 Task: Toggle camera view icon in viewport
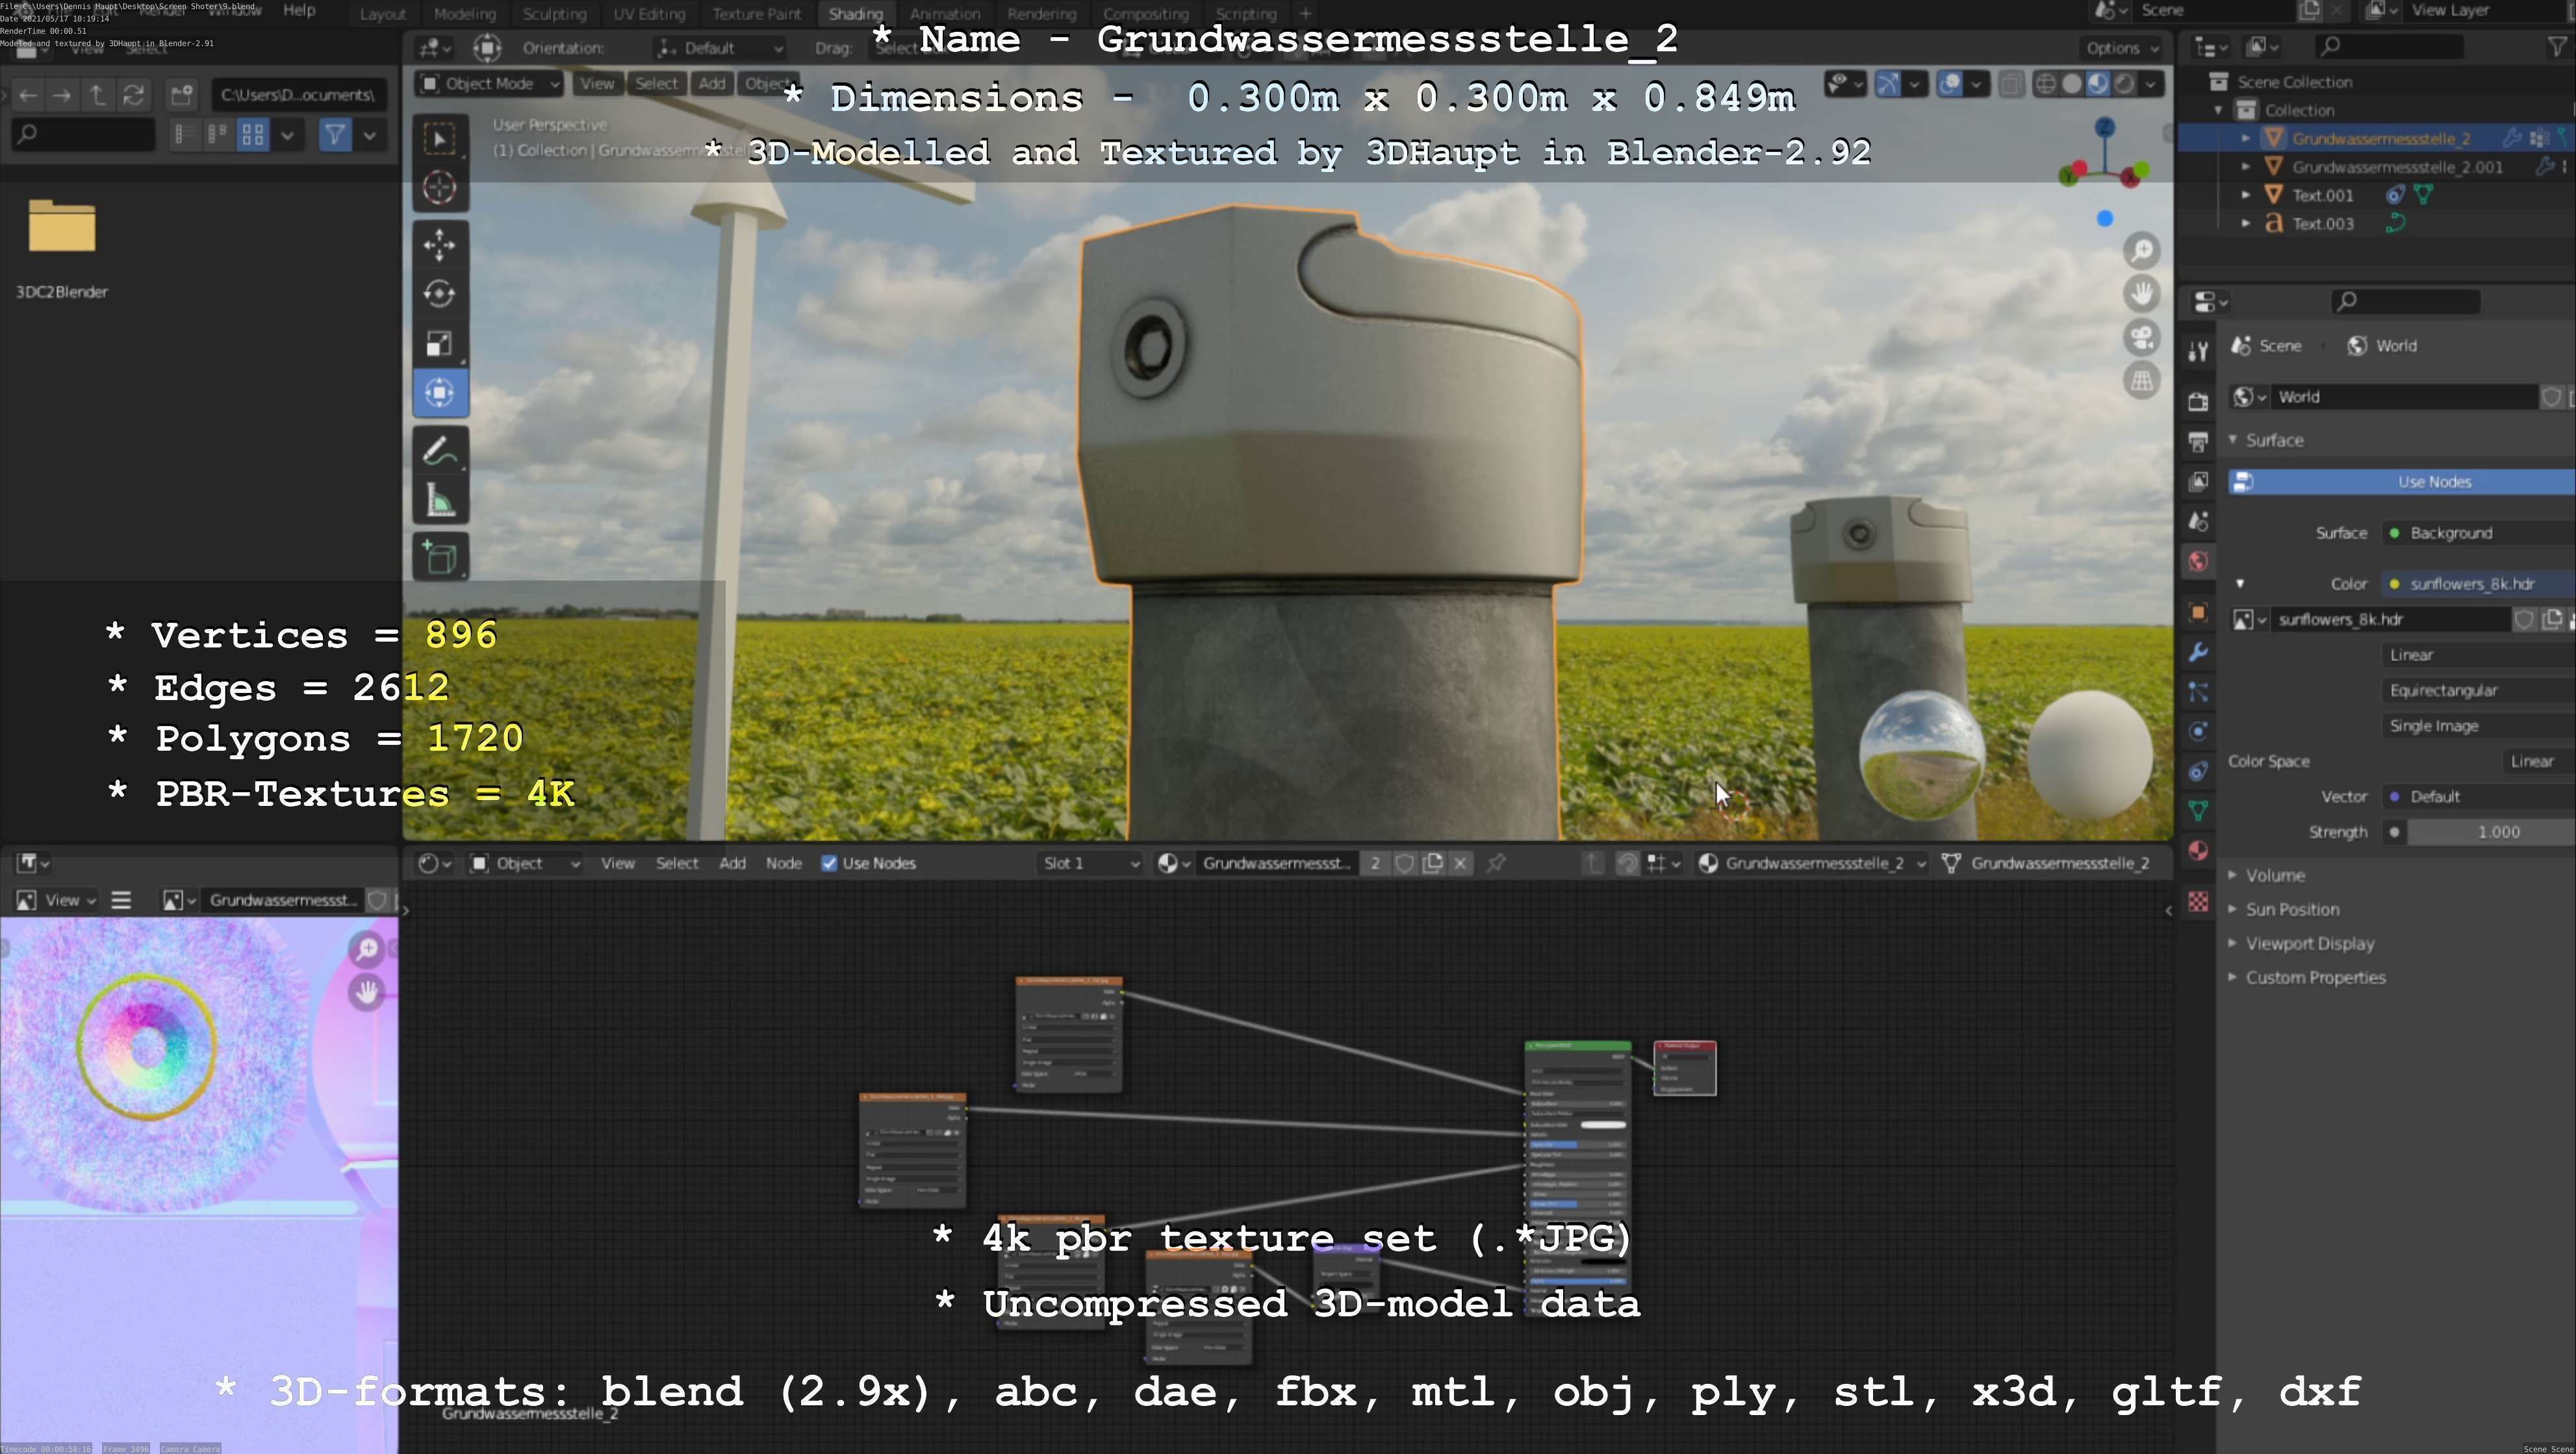pyautogui.click(x=2142, y=337)
